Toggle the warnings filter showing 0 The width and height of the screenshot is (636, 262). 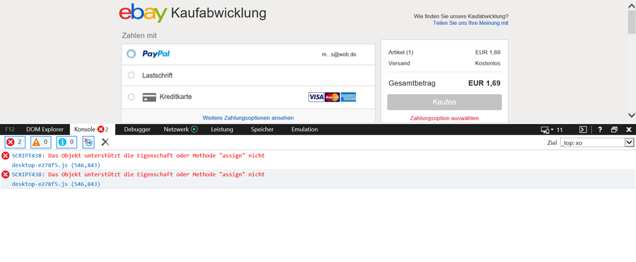coord(41,142)
